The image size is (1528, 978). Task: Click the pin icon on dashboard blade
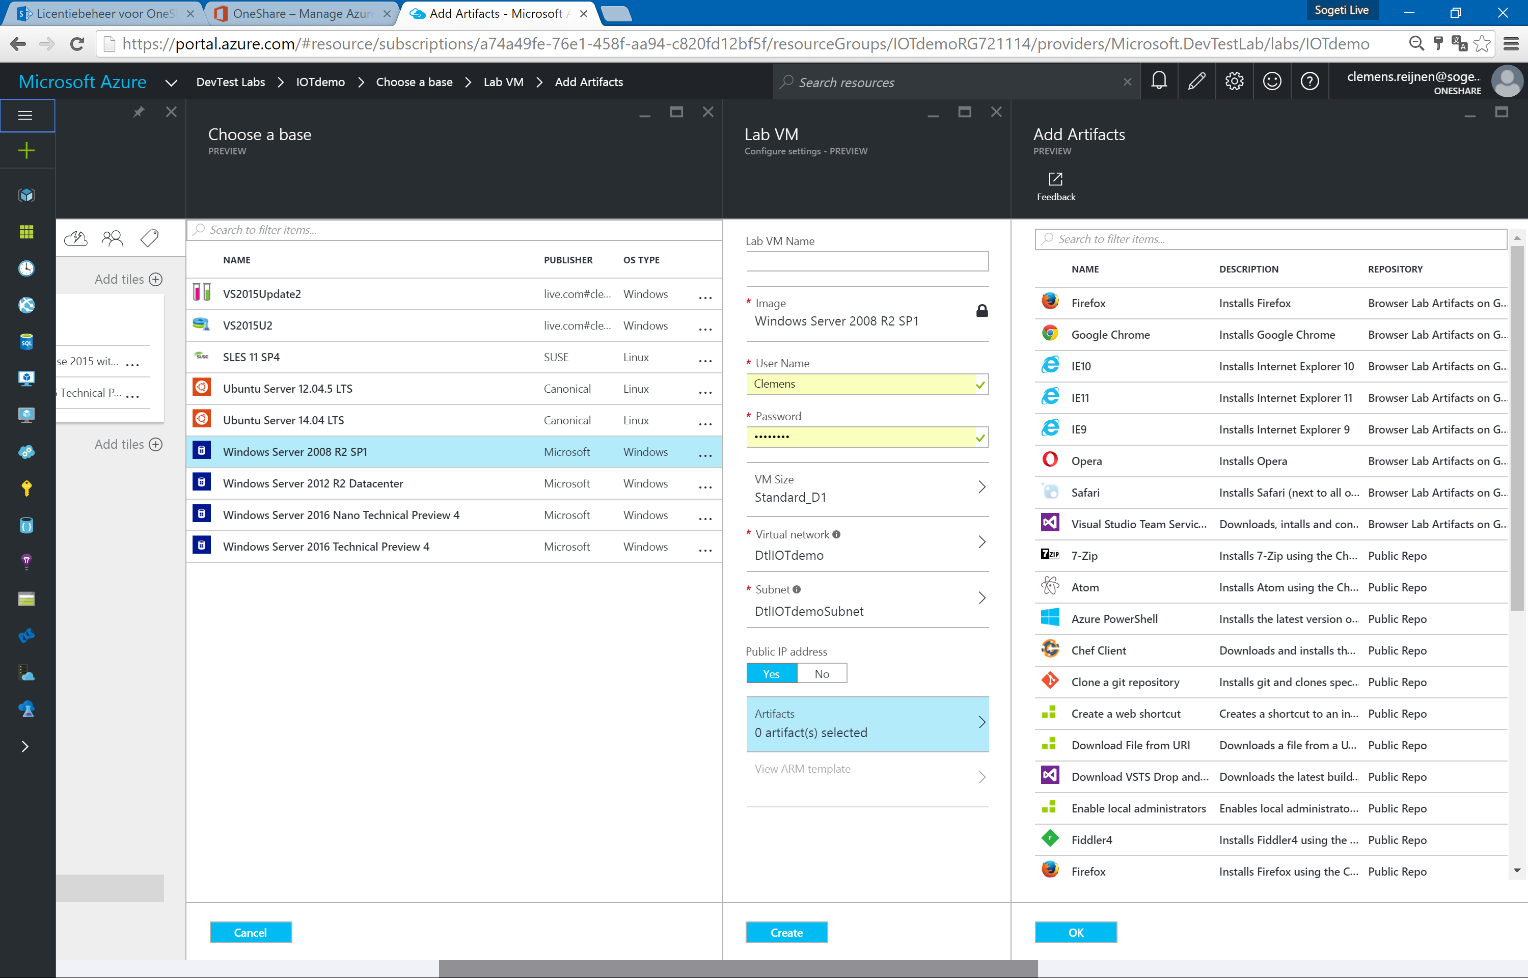(x=139, y=113)
